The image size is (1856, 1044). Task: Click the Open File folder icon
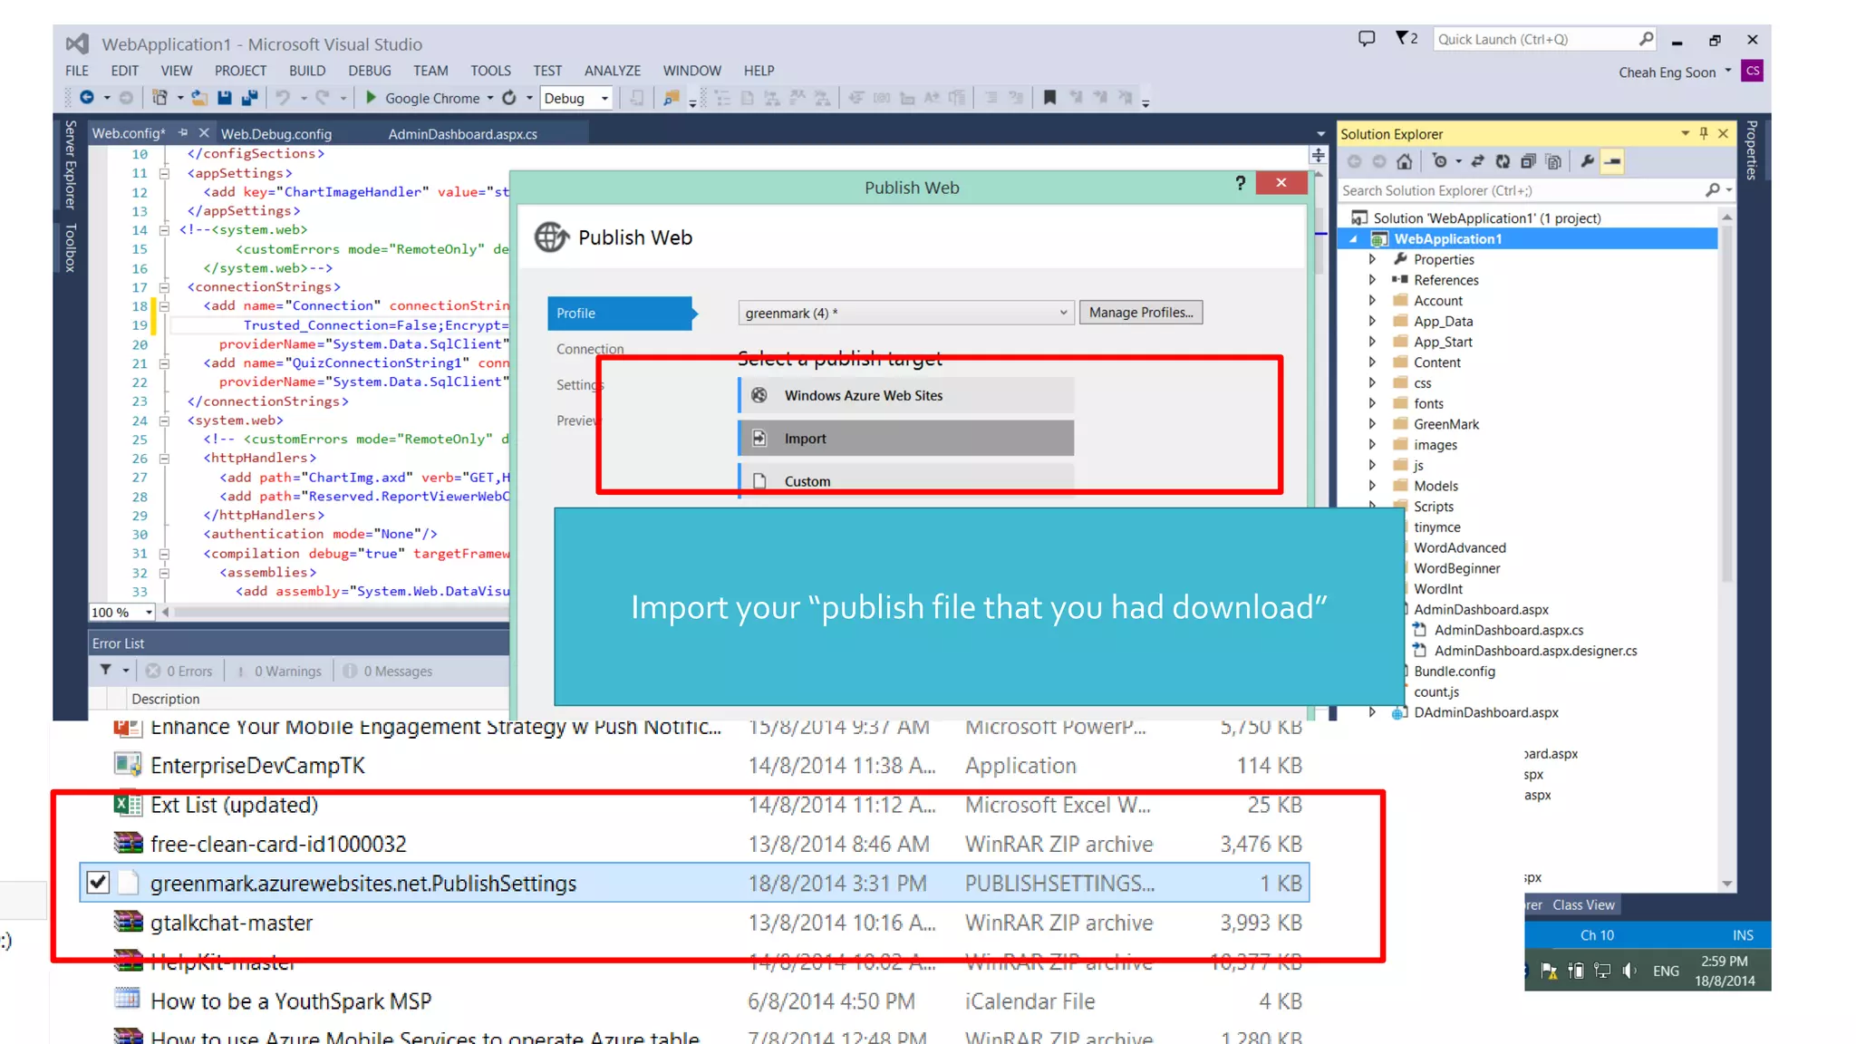pyautogui.click(x=199, y=98)
